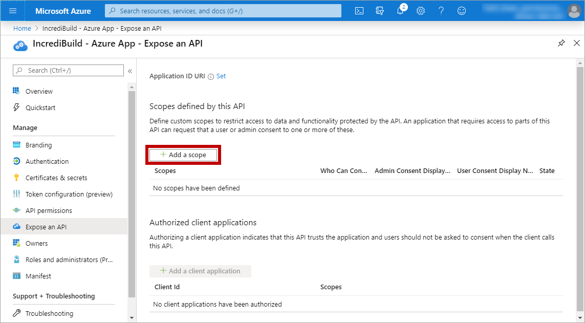Click the Branding icon in sidebar
Viewport: 585px width, 323px height.
point(16,145)
